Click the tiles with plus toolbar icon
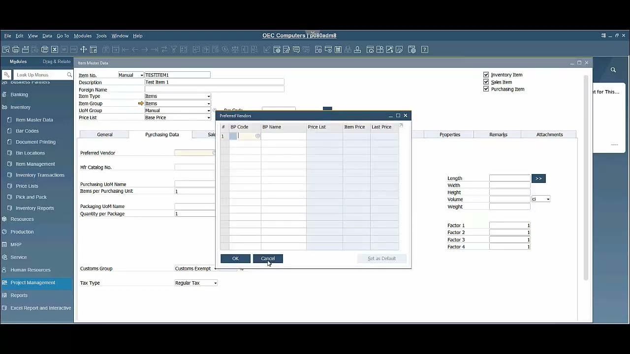This screenshot has width=630, height=354. [x=380, y=50]
